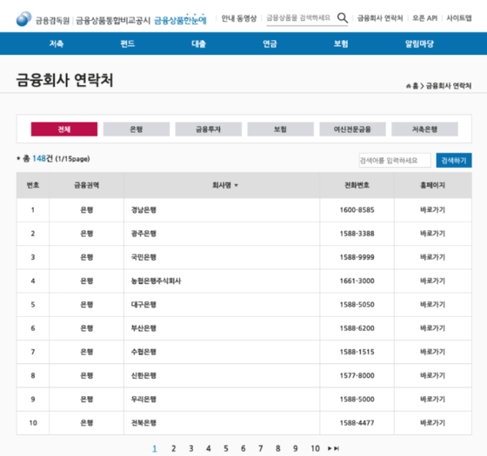
Task: Open 바로가기 for 우리은행
Action: pos(432,400)
